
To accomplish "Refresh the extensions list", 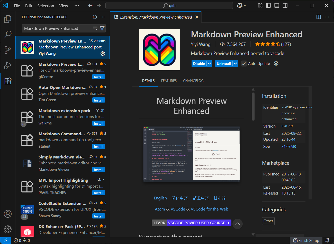I will pyautogui.click(x=95, y=17).
